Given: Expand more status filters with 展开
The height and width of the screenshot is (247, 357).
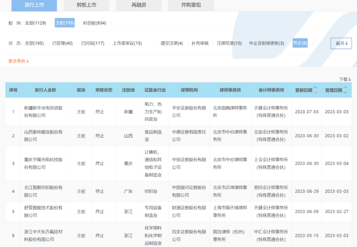Looking at the screenshot, I should tap(341, 43).
